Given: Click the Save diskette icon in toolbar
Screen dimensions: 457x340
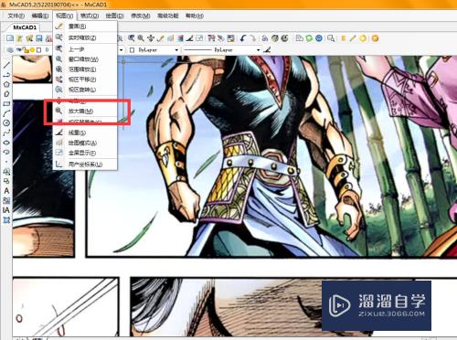Looking at the screenshot, I should coord(39,38).
